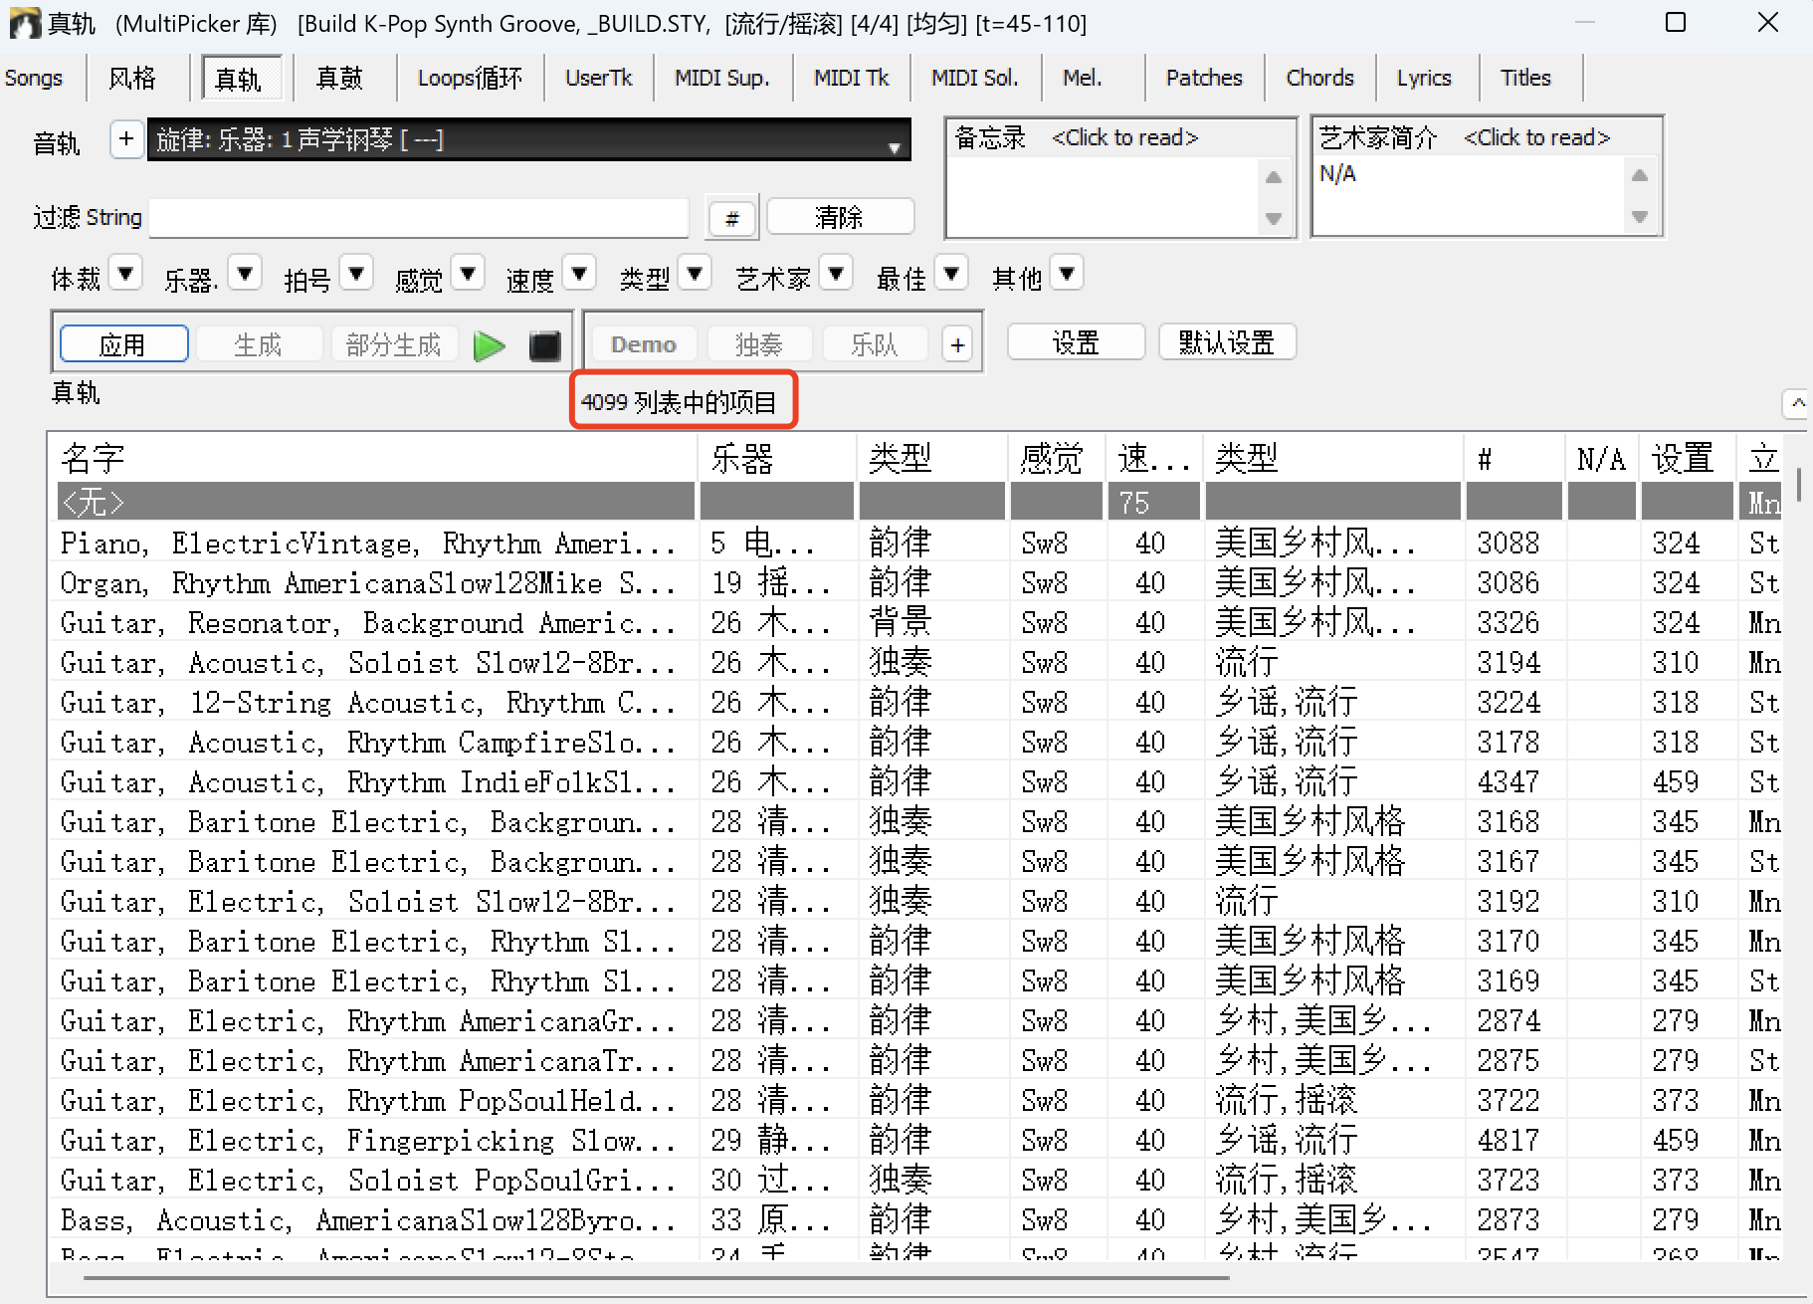Select Guitar, 12-String Acoustic, Rhythm row
Image resolution: width=1813 pixels, height=1304 pixels.
tap(915, 702)
